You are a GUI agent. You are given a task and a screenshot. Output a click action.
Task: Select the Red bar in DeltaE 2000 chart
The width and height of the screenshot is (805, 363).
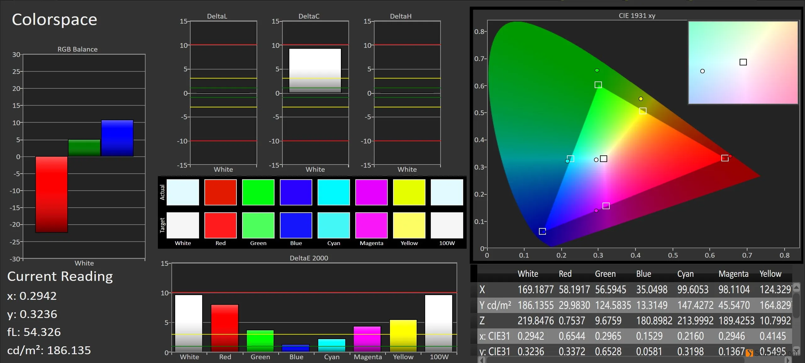click(225, 328)
